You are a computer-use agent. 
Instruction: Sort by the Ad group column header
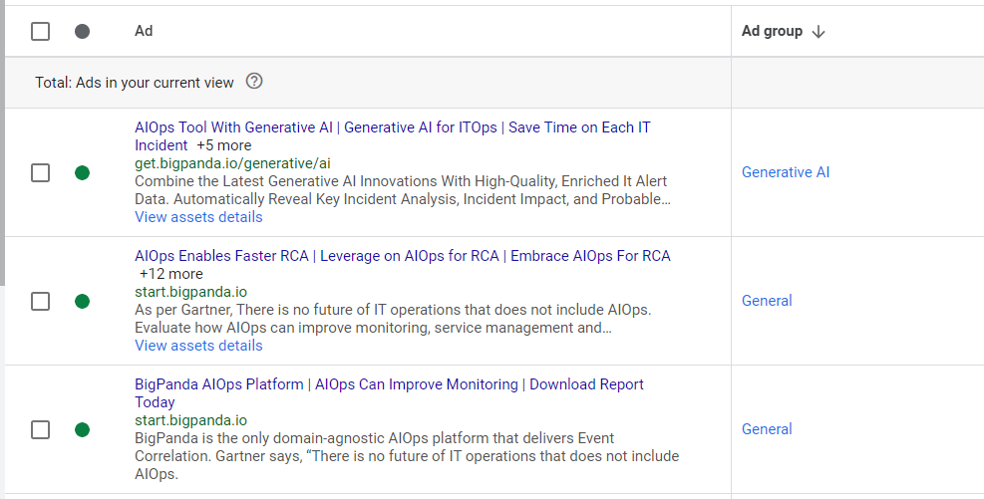pyautogui.click(x=772, y=31)
